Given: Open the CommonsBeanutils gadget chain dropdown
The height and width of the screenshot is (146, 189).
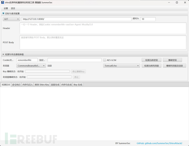Looking at the screenshot, I should point(31,66).
